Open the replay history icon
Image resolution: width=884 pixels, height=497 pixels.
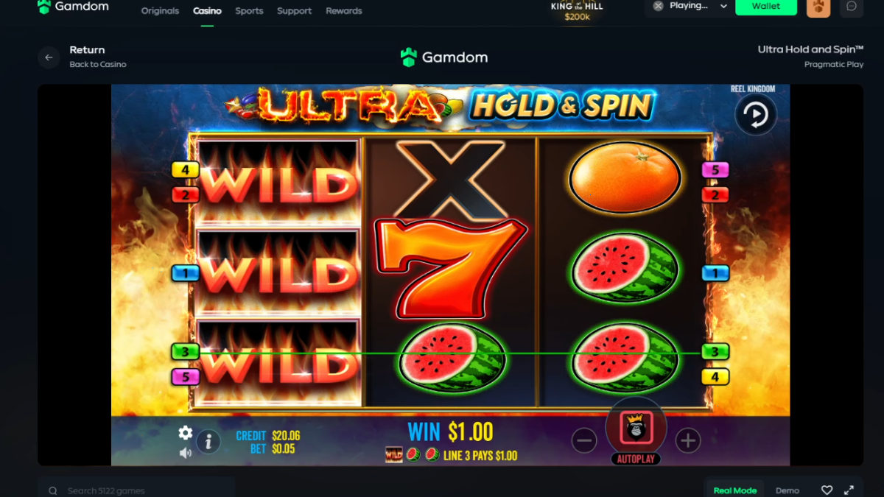[x=756, y=115]
